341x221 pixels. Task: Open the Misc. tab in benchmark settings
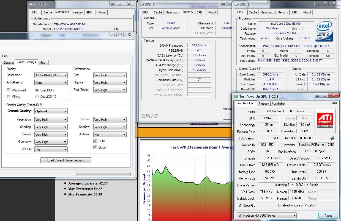coord(43,63)
